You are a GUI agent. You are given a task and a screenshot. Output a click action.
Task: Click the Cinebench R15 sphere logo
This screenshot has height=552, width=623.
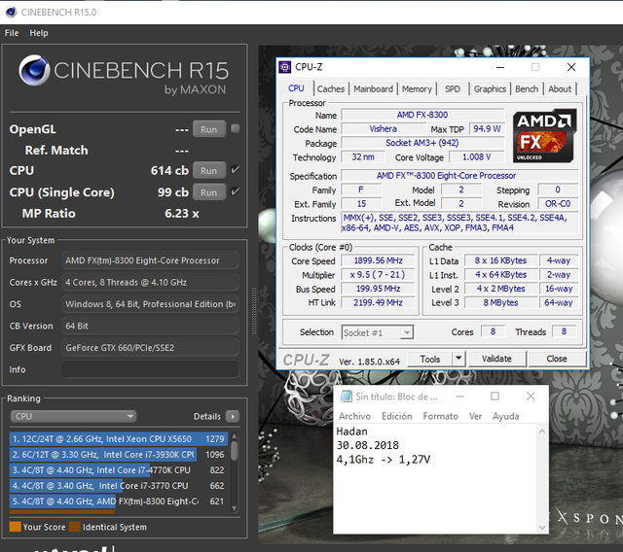click(34, 71)
